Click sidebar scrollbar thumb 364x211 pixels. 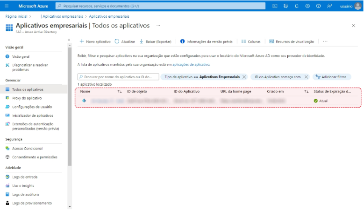click(70, 107)
